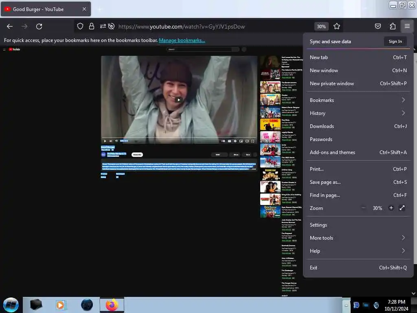Viewport: 417px width, 313px height.
Task: Enter video fullscreen mode
Action: pyautogui.click(x=252, y=141)
